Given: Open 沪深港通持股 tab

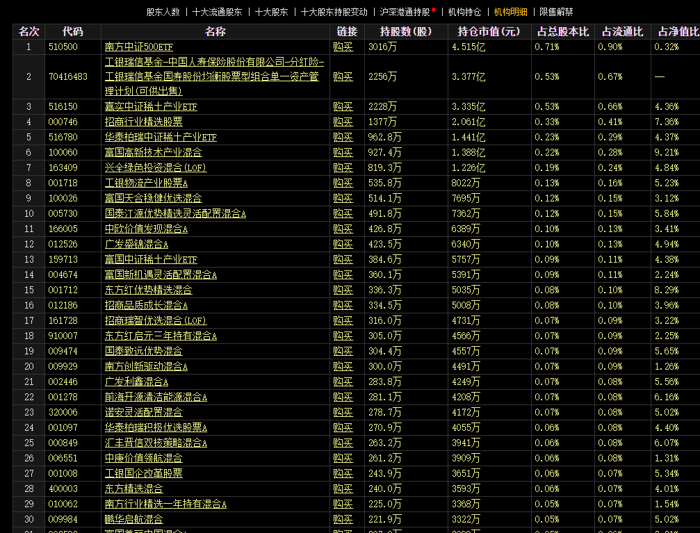Looking at the screenshot, I should [405, 12].
